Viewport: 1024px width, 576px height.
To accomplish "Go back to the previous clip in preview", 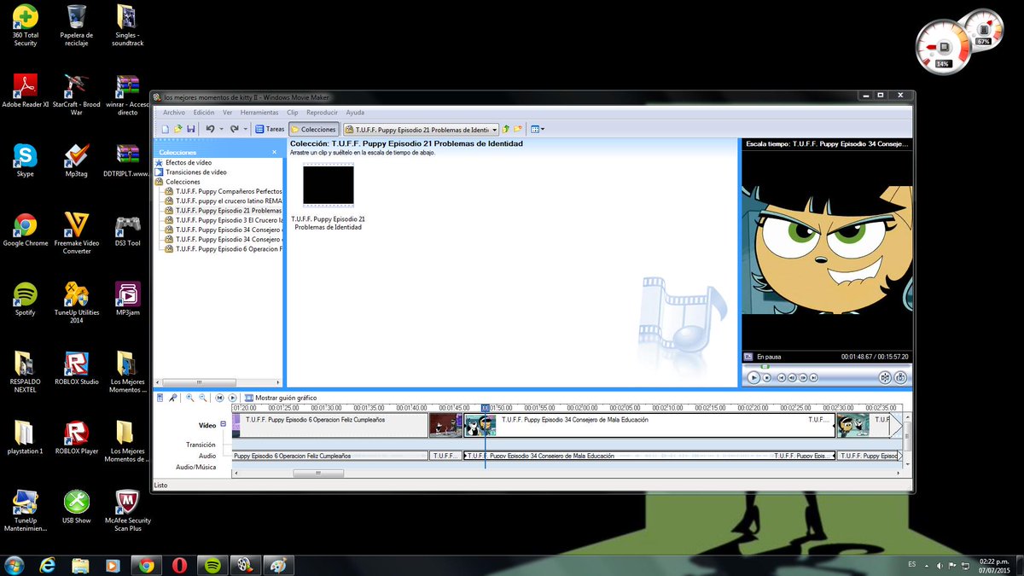I will coord(781,377).
